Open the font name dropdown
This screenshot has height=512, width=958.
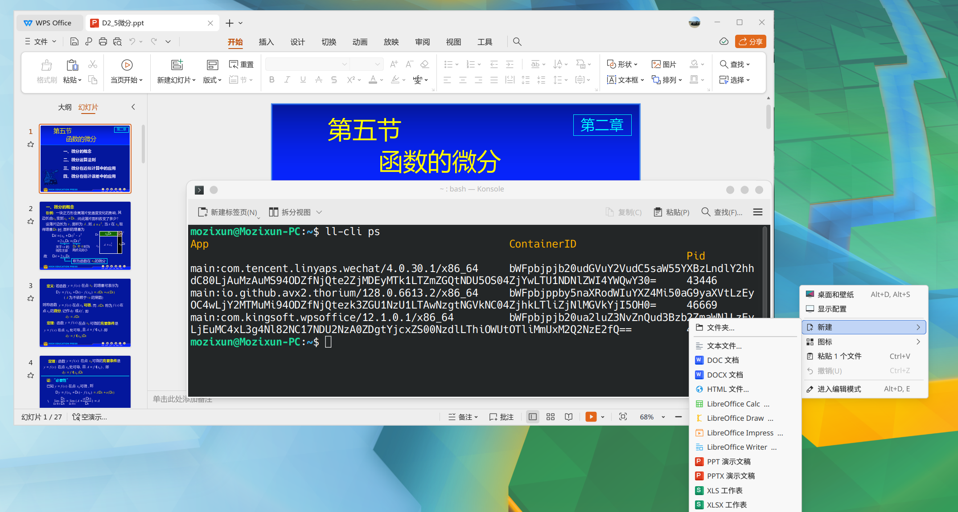point(344,64)
